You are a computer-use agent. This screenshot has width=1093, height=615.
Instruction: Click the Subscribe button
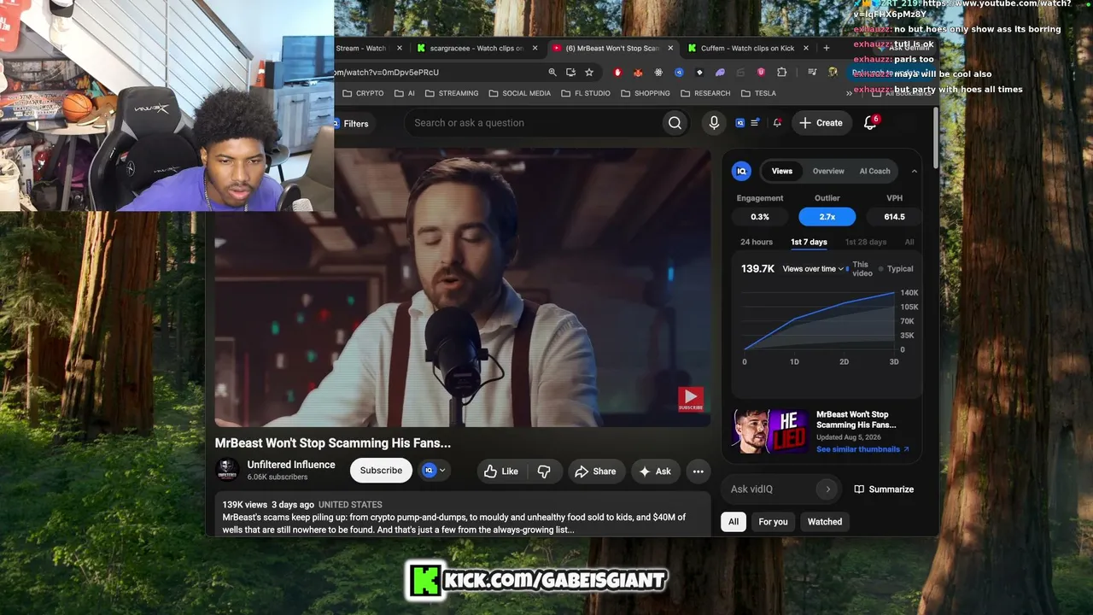381,471
